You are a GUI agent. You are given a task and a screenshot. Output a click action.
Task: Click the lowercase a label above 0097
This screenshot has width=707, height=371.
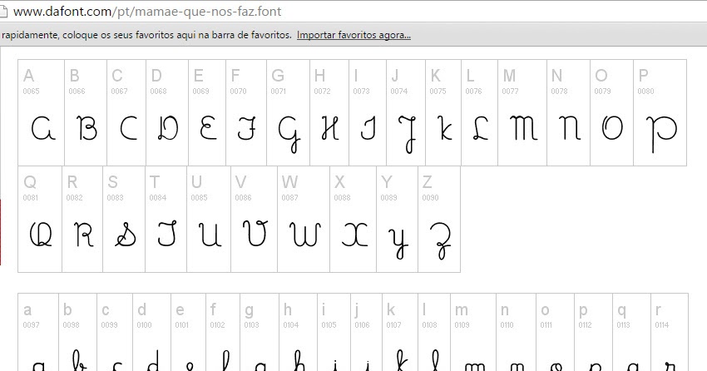click(x=27, y=310)
